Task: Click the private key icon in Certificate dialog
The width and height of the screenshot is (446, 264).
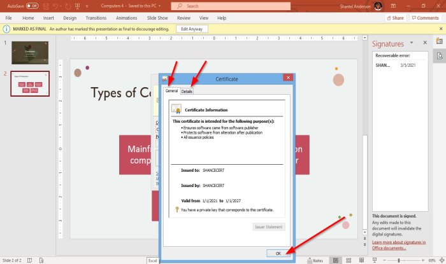Action: [177, 209]
